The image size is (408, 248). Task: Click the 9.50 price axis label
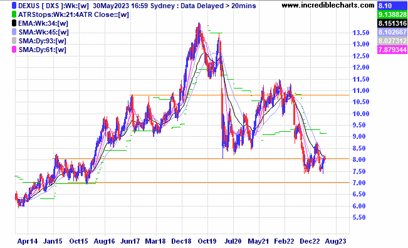coord(359,125)
